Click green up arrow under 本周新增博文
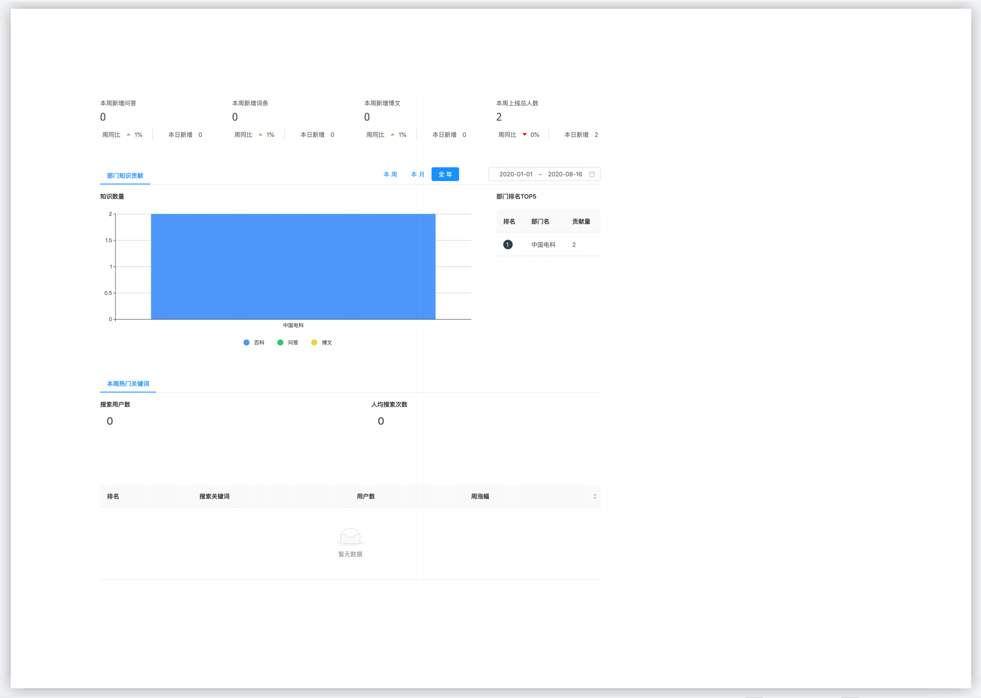981x698 pixels. [392, 135]
